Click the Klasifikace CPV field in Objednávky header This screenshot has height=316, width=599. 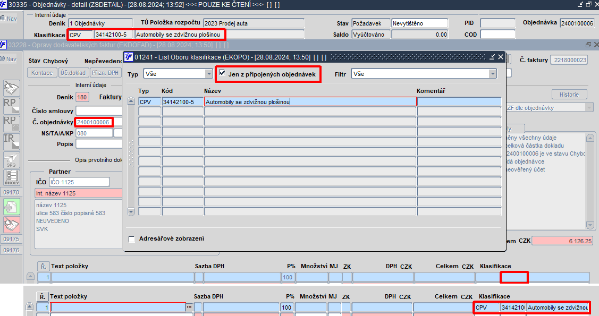coord(81,35)
